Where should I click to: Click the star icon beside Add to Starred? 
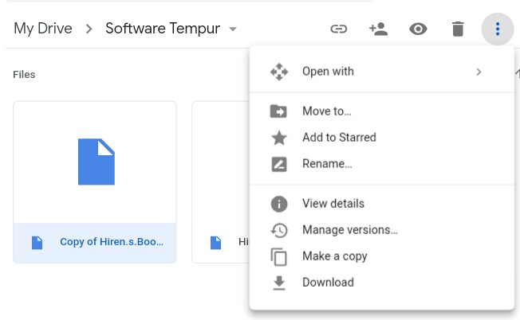click(x=279, y=138)
